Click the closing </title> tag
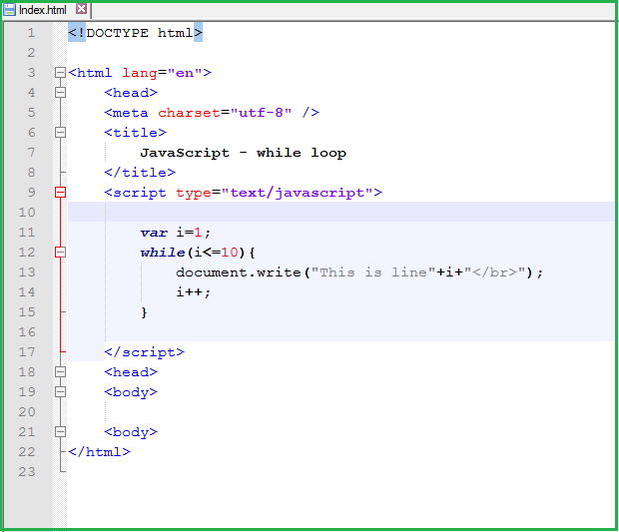Screen dimensions: 619x532 pyautogui.click(x=140, y=173)
